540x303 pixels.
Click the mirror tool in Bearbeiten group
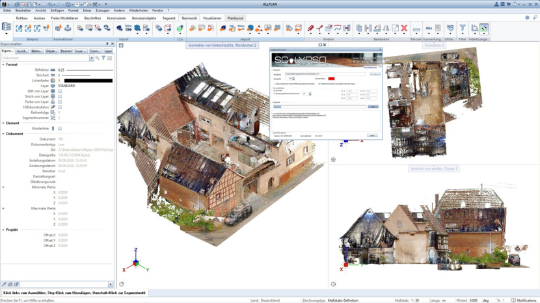(386, 29)
